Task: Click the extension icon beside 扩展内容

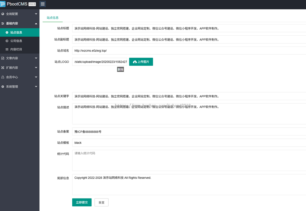Action: click(3, 68)
